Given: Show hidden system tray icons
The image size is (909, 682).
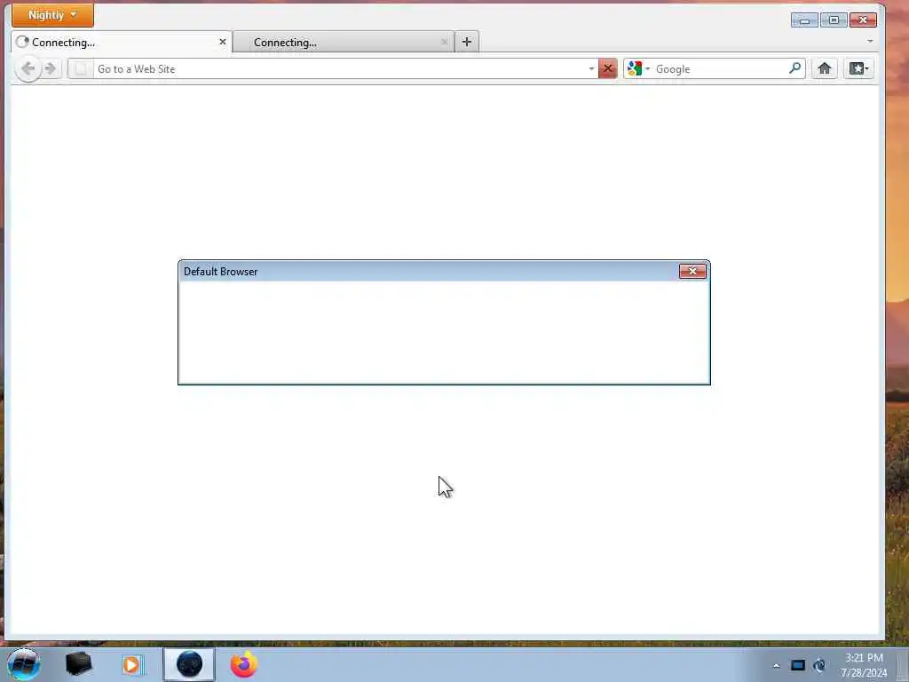Looking at the screenshot, I should tap(776, 665).
